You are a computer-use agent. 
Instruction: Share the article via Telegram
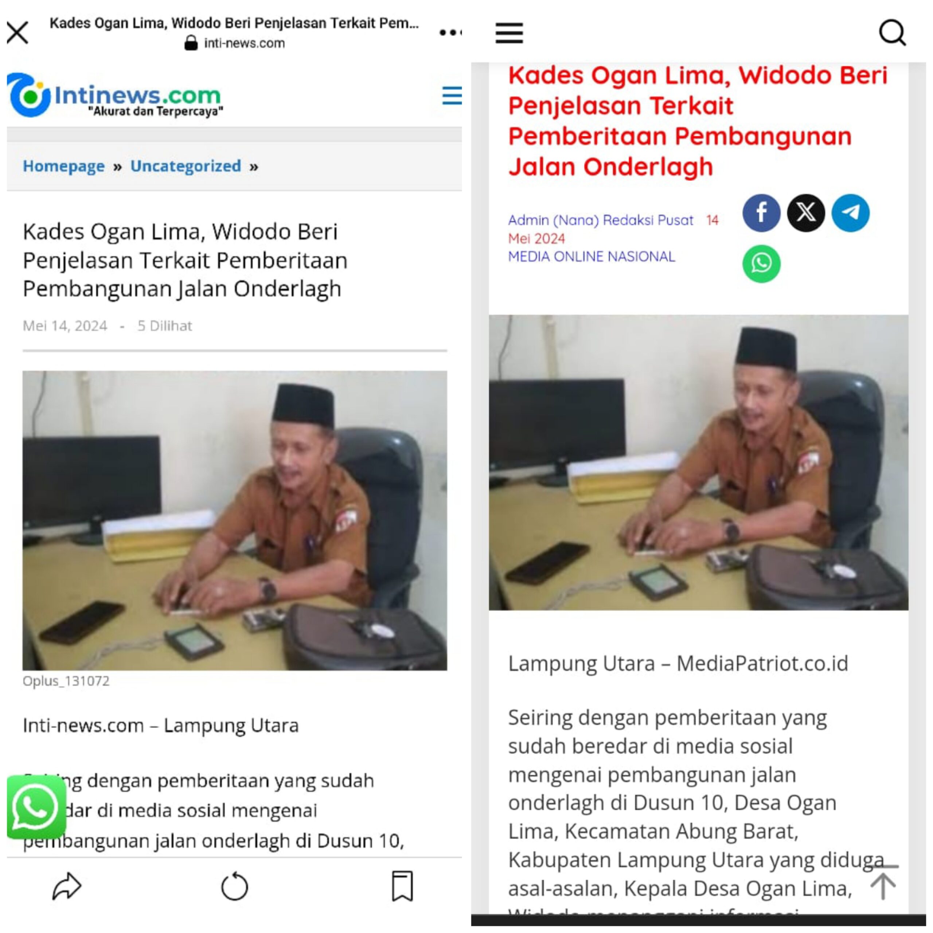click(850, 213)
